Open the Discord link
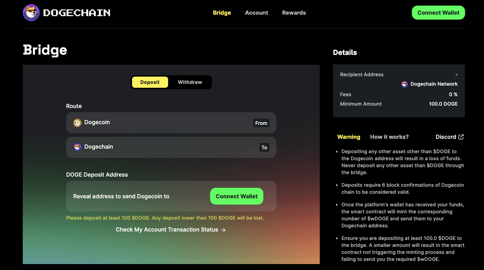Viewport: 484px width, 270px height. pos(450,137)
